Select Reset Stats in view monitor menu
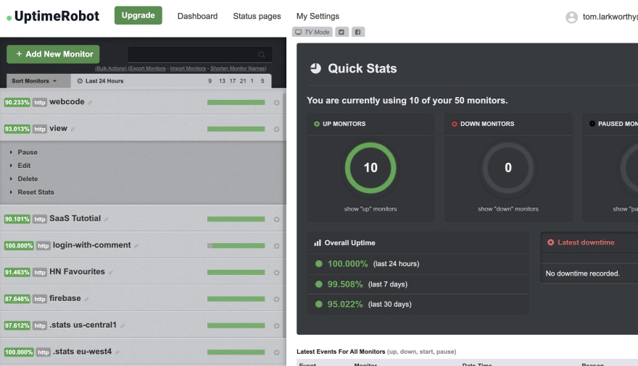 coord(36,192)
